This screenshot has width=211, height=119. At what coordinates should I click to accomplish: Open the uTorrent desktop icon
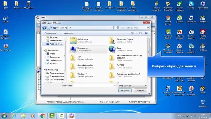coord(179,19)
